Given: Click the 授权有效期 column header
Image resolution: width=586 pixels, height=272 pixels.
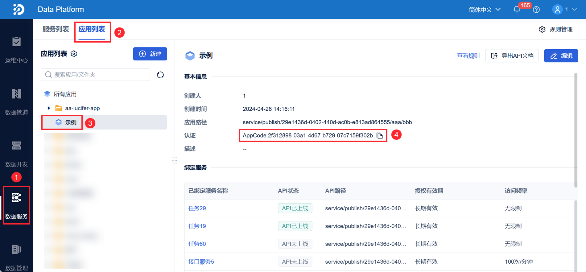Looking at the screenshot, I should [x=429, y=191].
